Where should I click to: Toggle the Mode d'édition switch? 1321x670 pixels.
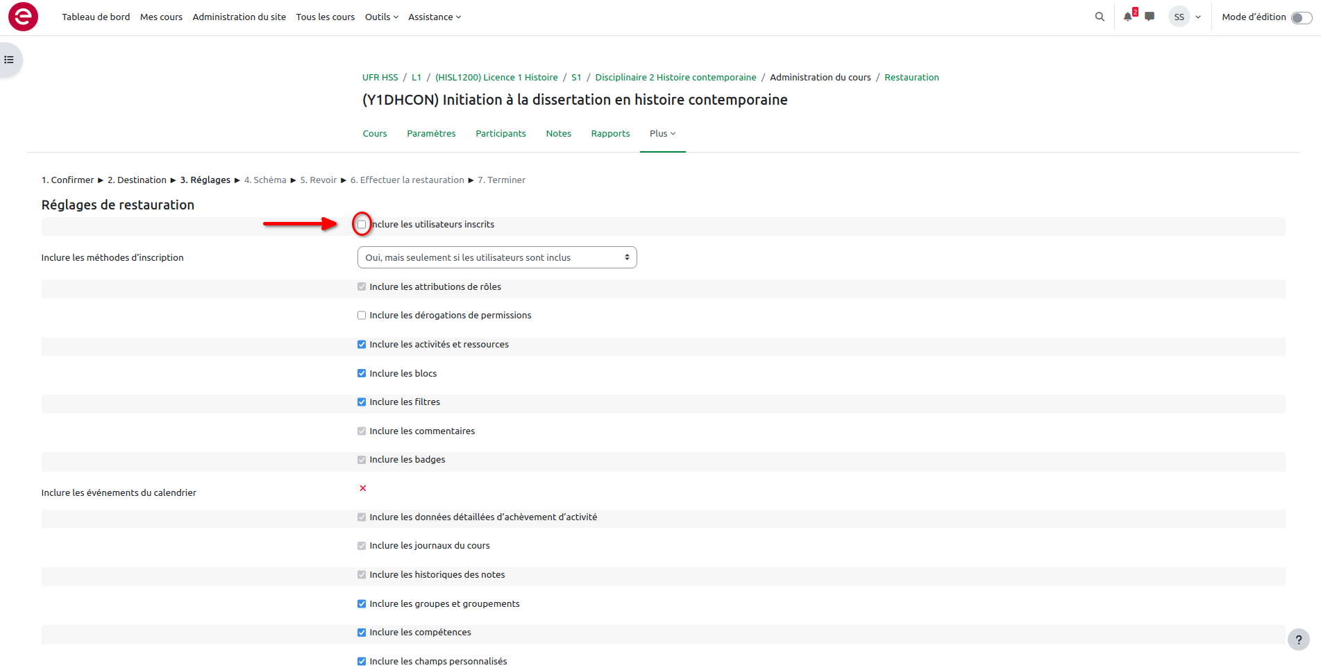[1301, 17]
